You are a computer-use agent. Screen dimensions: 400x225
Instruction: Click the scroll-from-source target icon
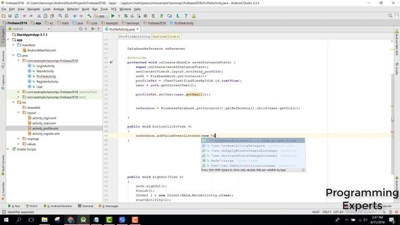pos(81,29)
